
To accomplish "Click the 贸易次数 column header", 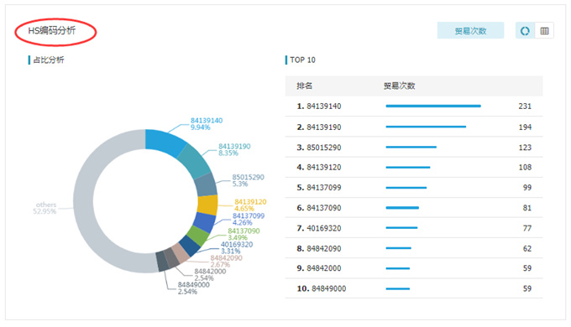I will (399, 86).
